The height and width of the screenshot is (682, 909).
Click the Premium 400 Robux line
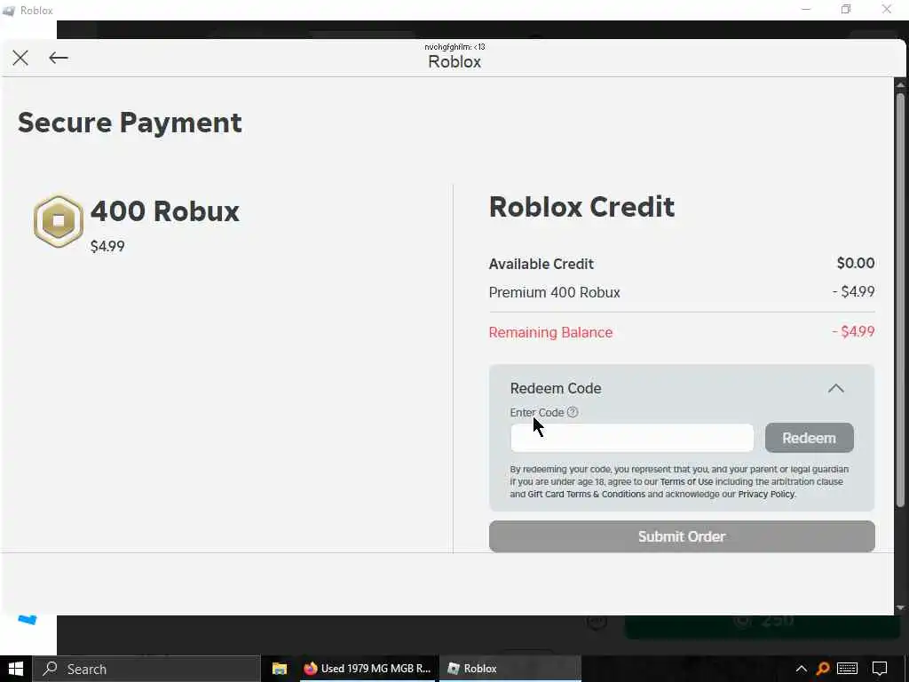click(x=554, y=292)
